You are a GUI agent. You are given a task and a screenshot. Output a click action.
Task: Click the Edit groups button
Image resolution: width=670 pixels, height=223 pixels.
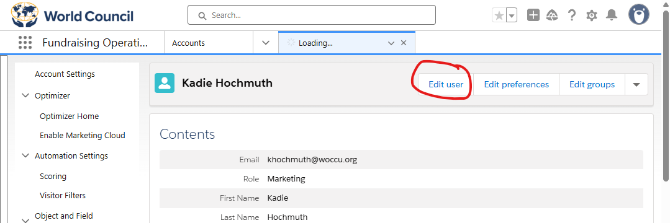592,84
